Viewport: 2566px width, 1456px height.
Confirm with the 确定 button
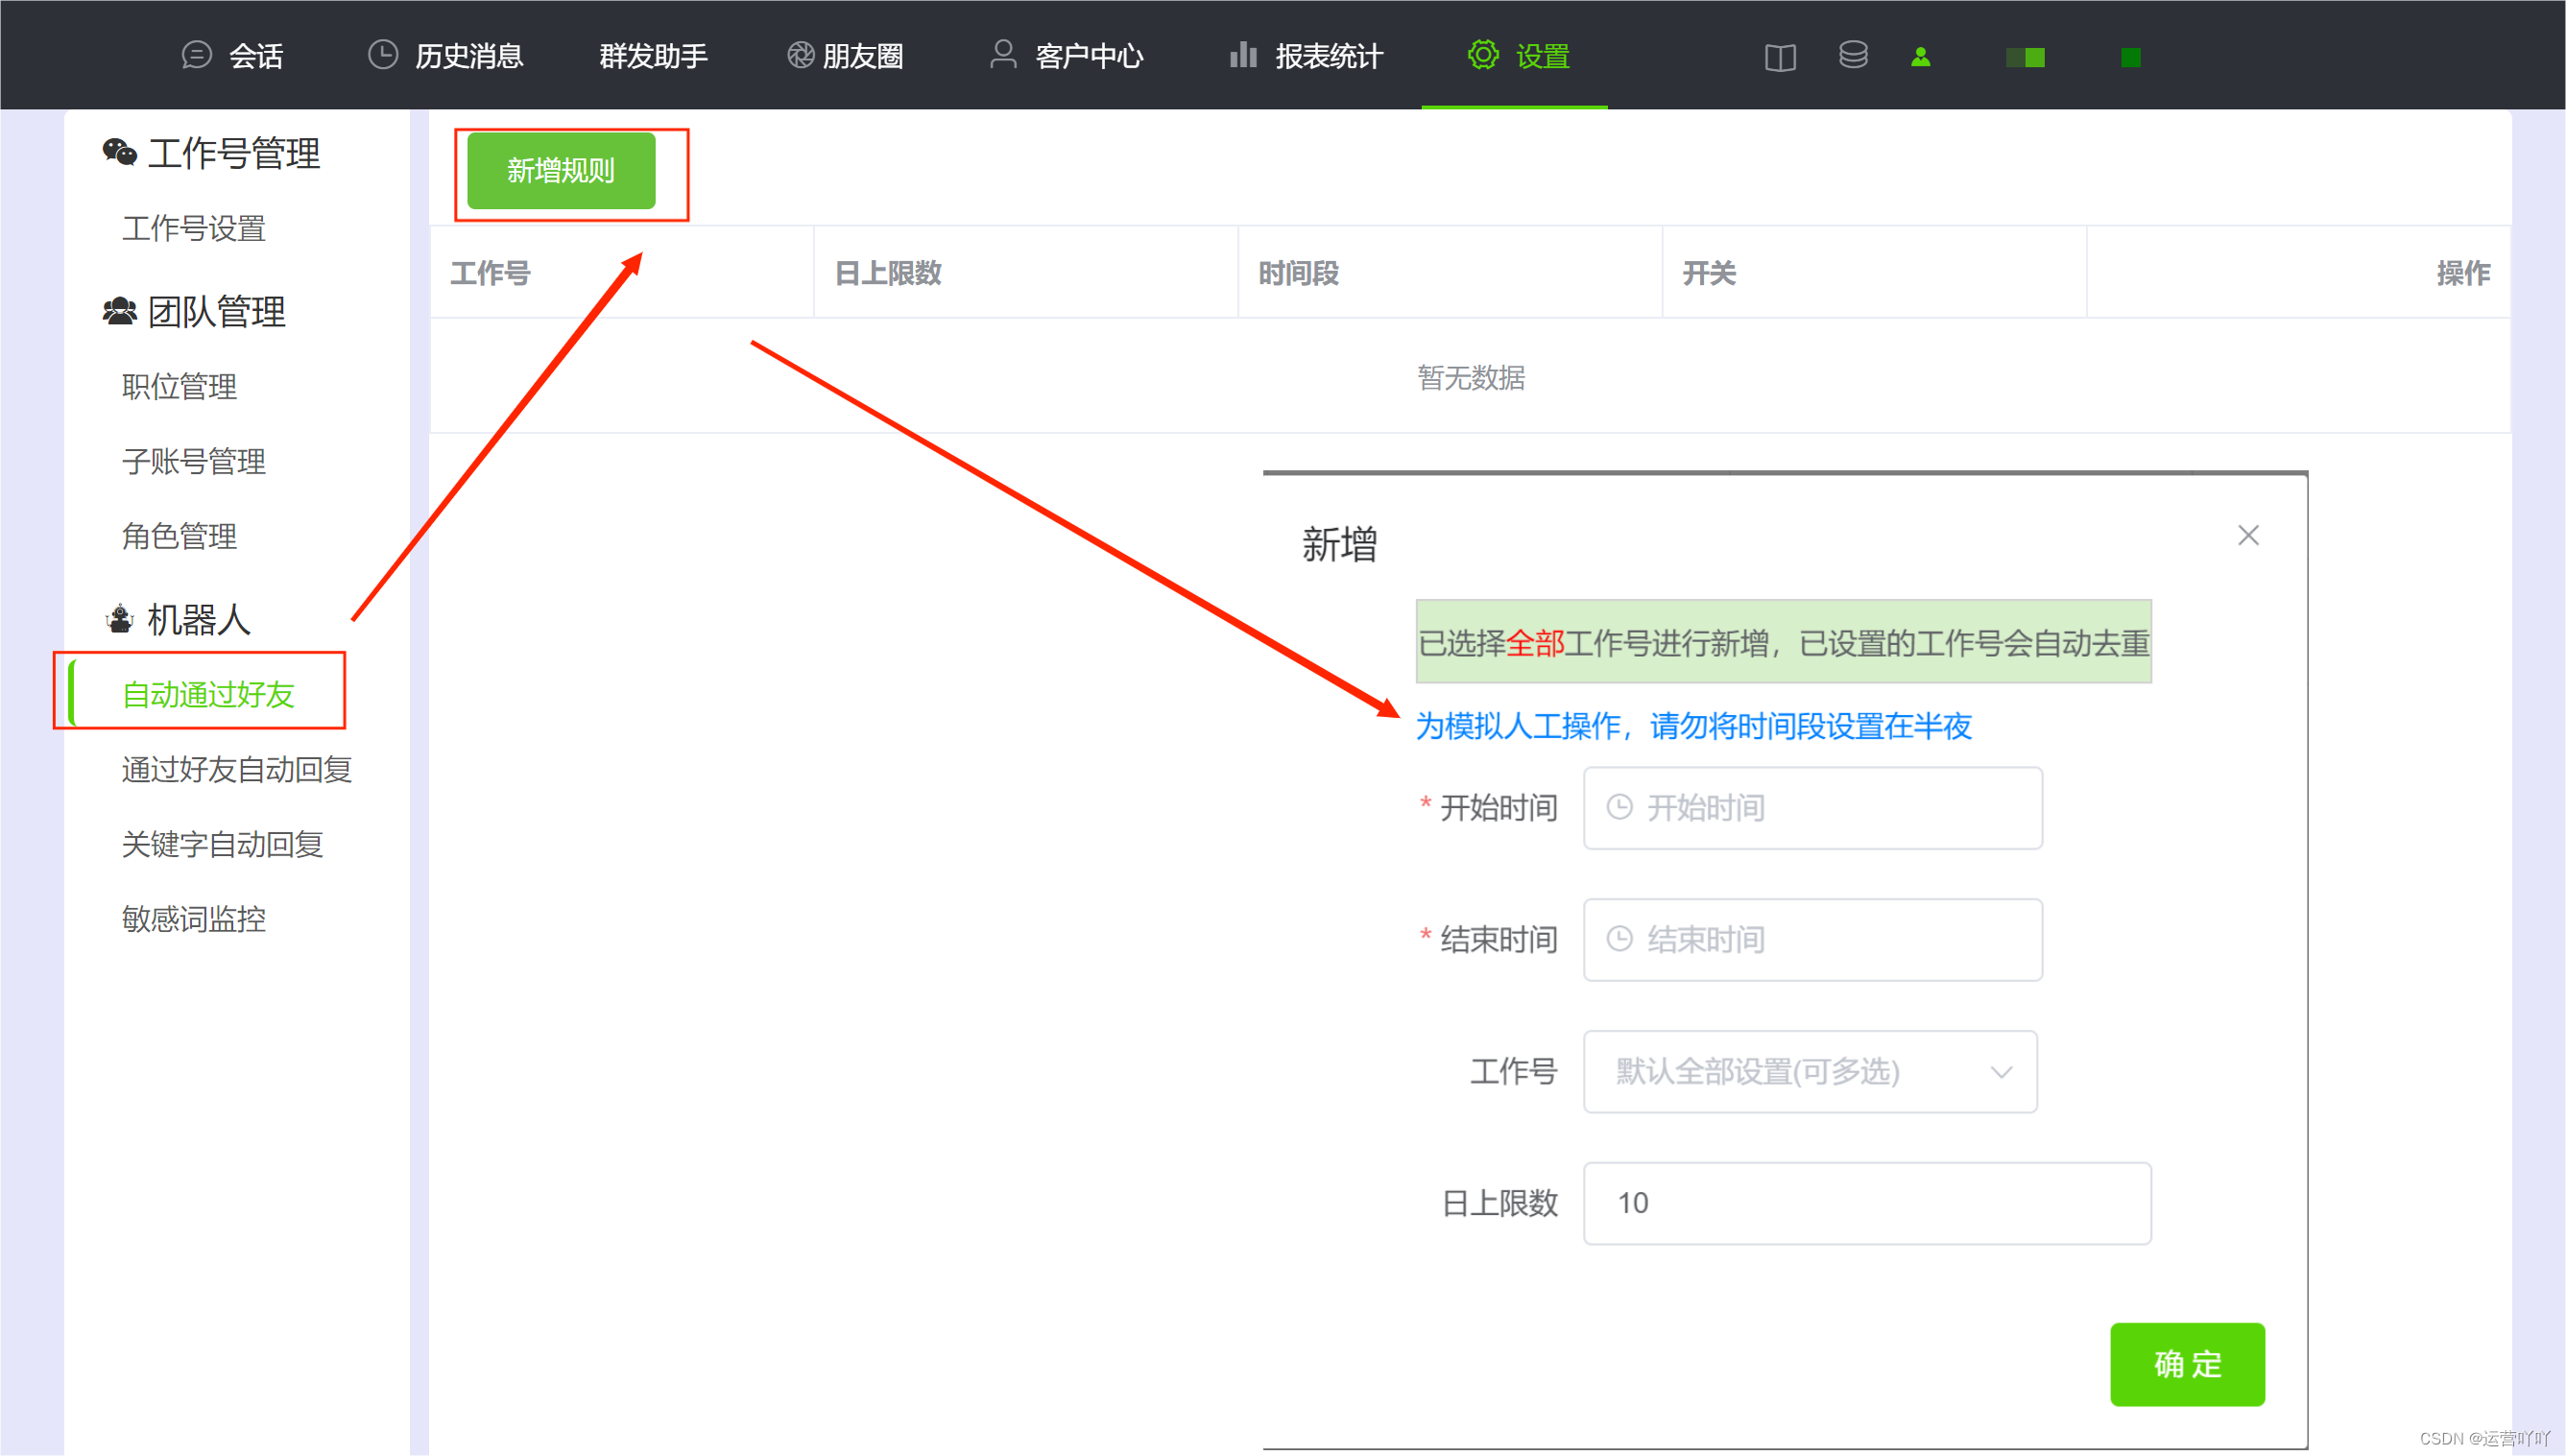(2187, 1364)
